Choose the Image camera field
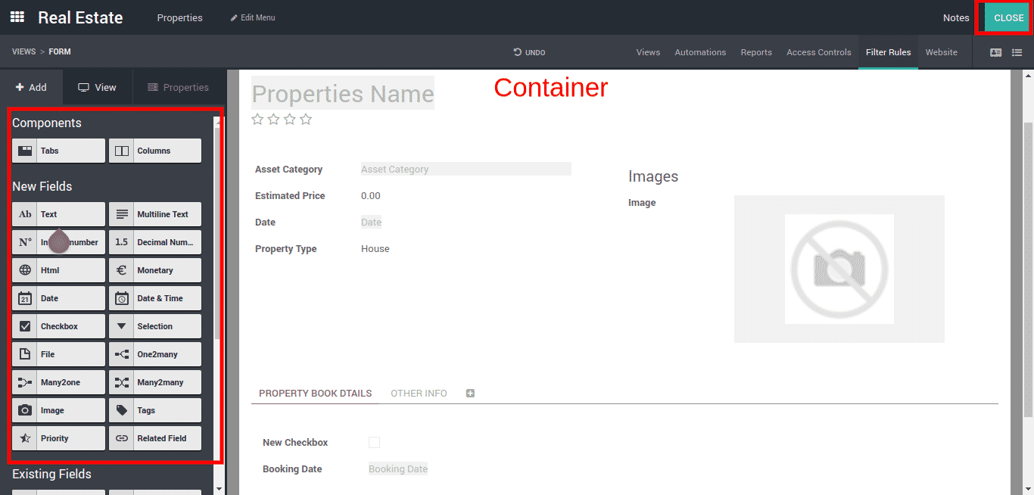Viewport: 1034px width, 495px height. (58, 410)
